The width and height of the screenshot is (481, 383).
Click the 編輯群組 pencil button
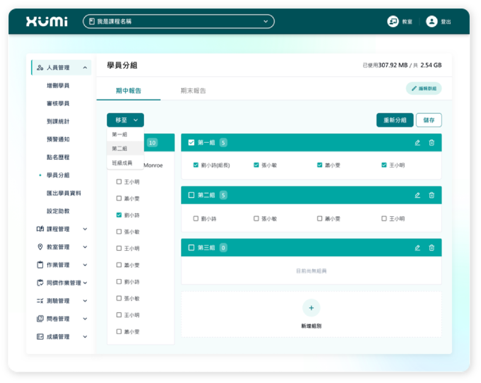pos(424,88)
